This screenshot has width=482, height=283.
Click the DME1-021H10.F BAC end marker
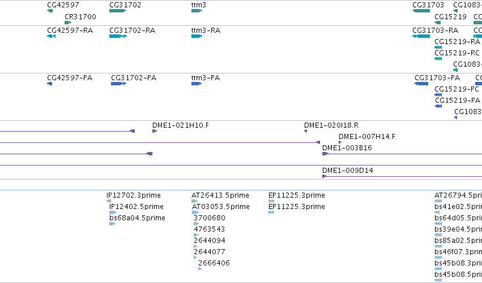point(155,131)
